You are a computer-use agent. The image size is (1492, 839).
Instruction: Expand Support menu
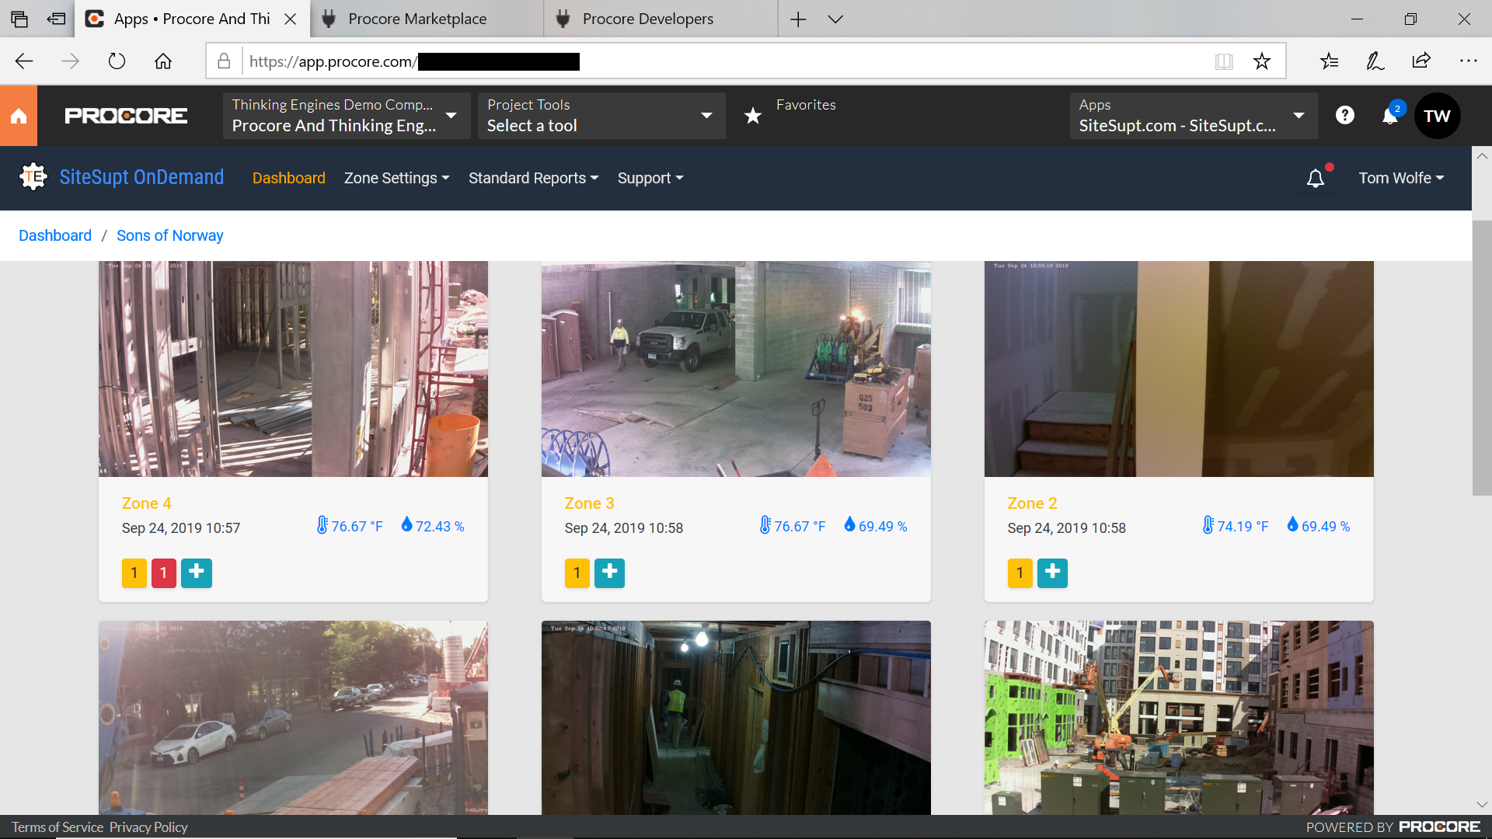pyautogui.click(x=650, y=178)
